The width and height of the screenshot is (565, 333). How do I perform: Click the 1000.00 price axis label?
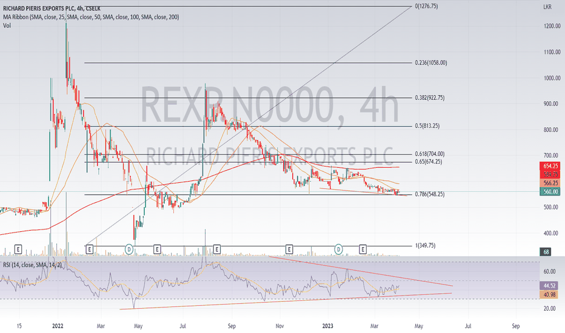[552, 77]
